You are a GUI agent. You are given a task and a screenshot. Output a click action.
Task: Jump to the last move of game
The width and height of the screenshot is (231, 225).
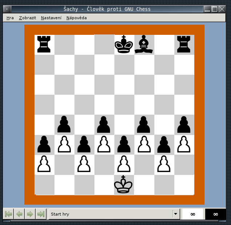[x=41, y=214]
